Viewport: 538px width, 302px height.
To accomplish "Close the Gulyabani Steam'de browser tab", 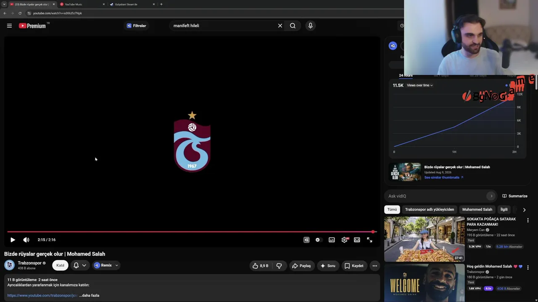I will [154, 4].
